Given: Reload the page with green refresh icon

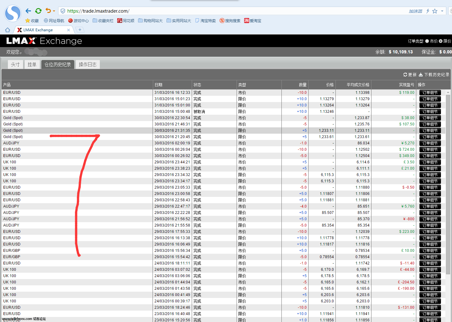Looking at the screenshot, I should click(x=38, y=11).
